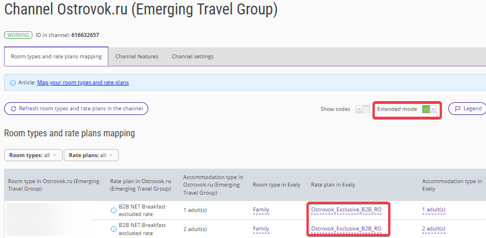Screen dimensions: 486x238
Task: Open the Channel settings tab
Action: click(x=193, y=57)
